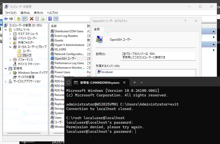Select the ユーザー folder in the tree
The image size is (220, 144).
tap(27, 51)
